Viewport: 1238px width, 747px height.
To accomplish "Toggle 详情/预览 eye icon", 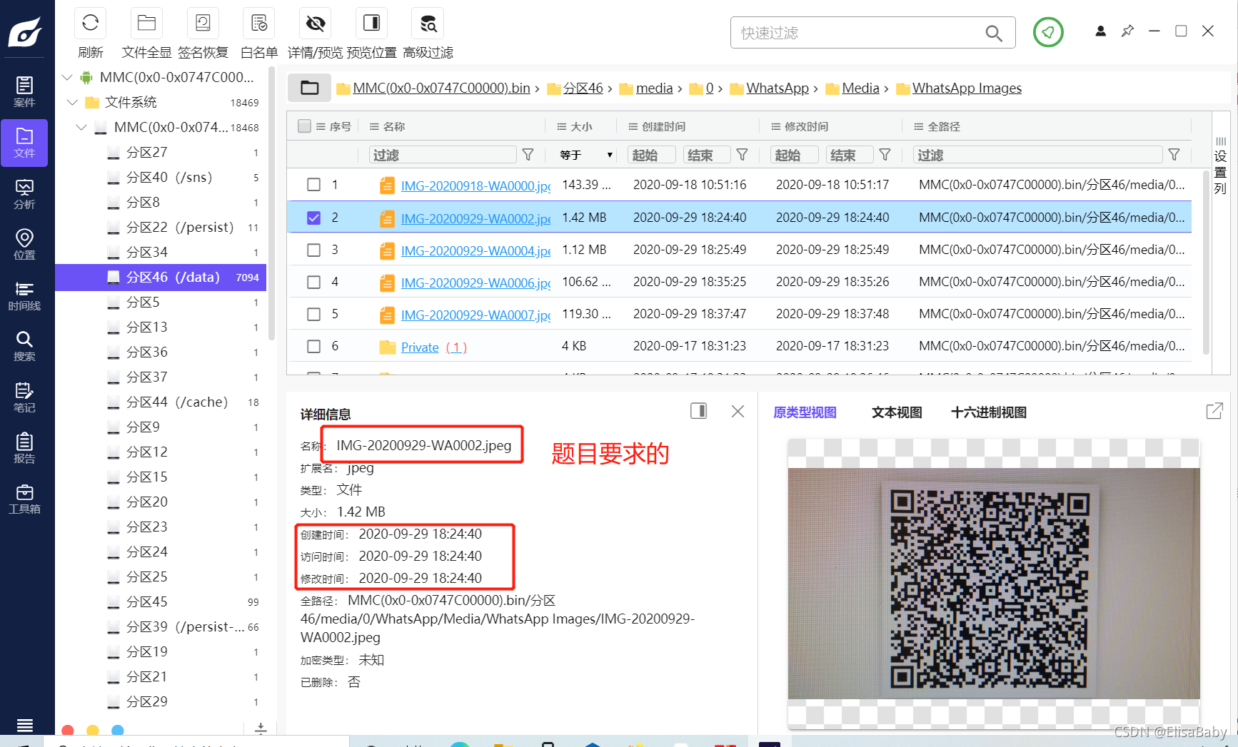I will coord(316,24).
